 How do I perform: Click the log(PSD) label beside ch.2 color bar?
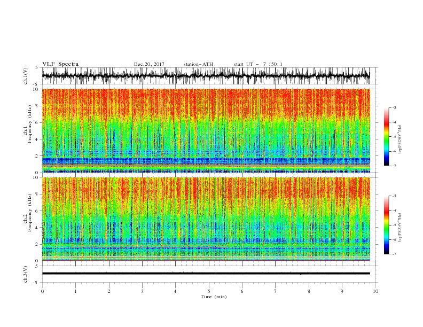tap(399, 228)
